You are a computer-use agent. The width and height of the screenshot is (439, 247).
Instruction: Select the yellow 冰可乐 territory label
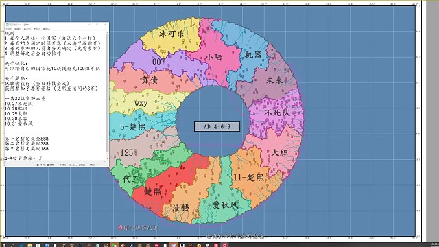tap(171, 34)
